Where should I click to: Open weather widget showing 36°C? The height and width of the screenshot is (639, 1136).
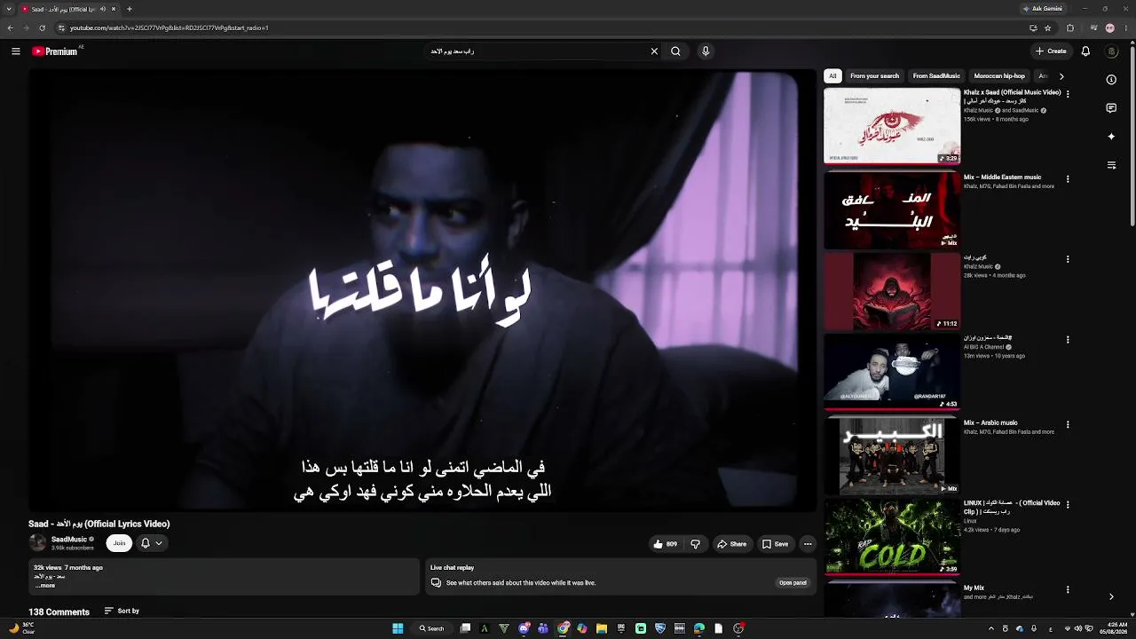click(22, 628)
